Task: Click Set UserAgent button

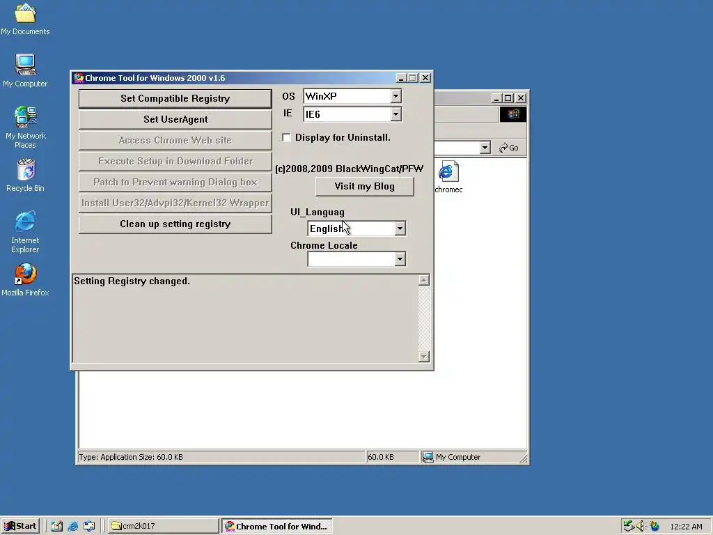Action: tap(175, 119)
